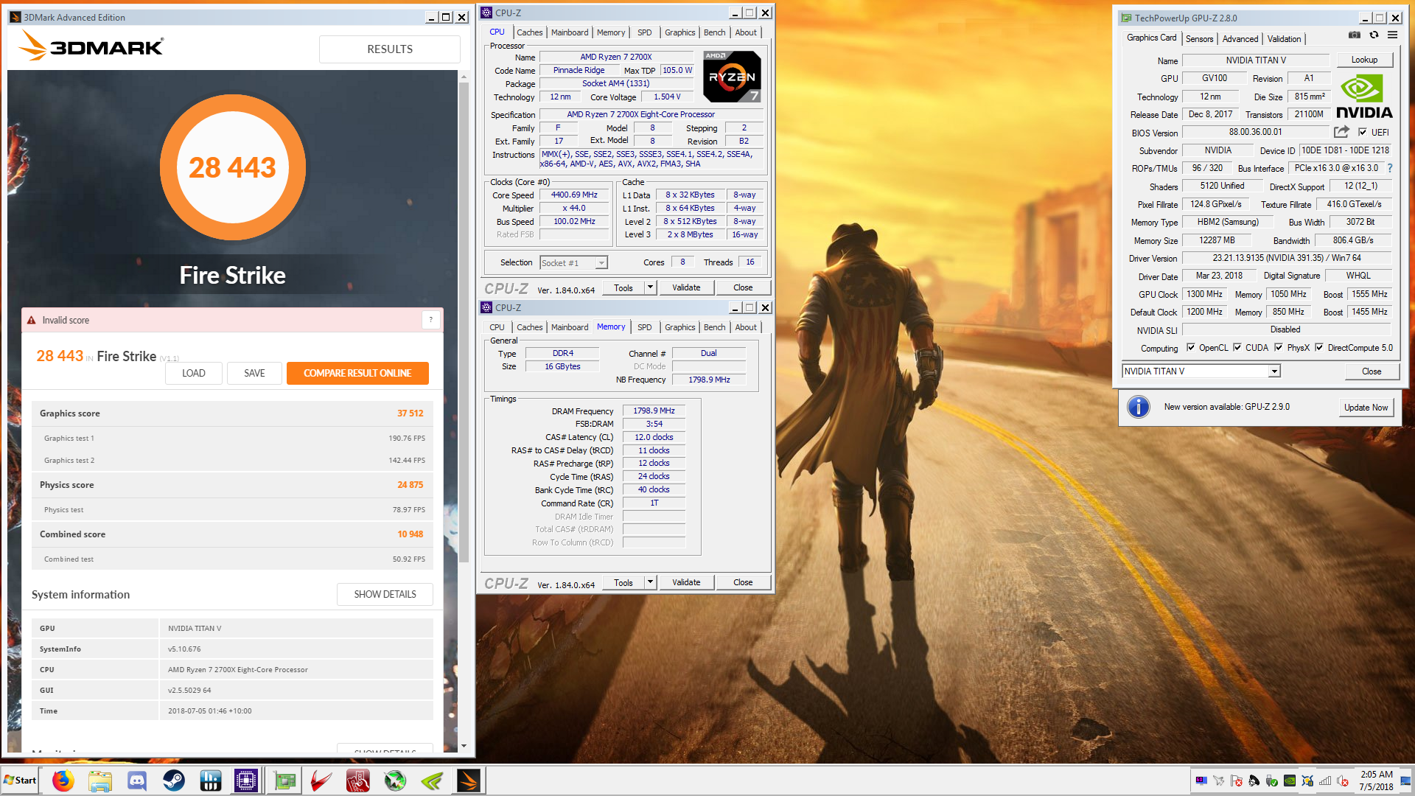1415x796 pixels.
Task: Switch to the Sensors tab in GPU-Z
Action: 1199,39
